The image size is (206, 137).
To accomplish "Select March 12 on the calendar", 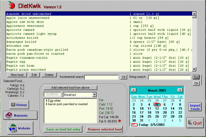I will 157,109.
